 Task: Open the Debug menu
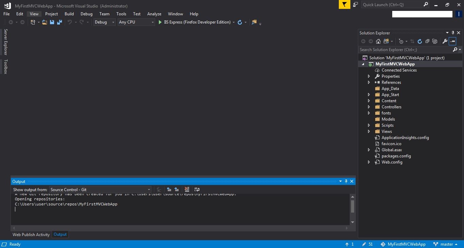(x=86, y=14)
